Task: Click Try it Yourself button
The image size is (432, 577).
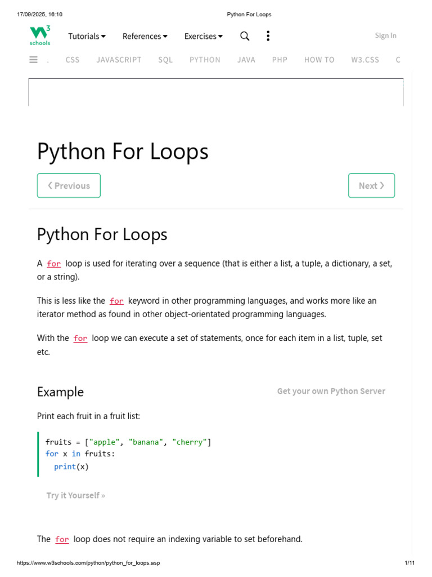Action: click(76, 495)
